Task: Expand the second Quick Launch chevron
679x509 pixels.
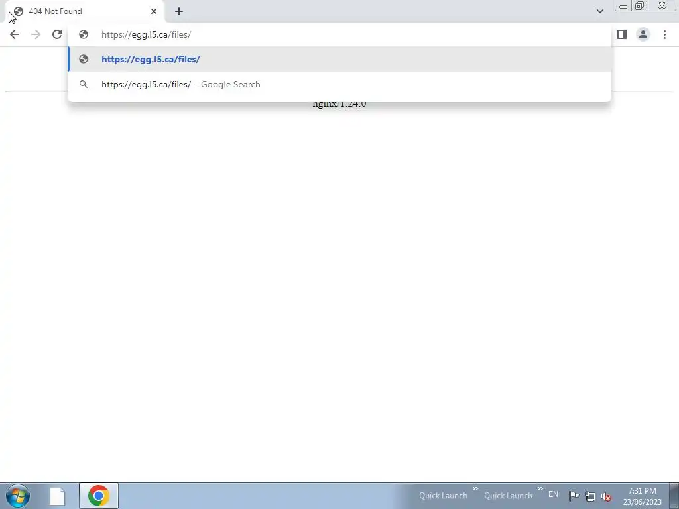Action: pos(540,489)
